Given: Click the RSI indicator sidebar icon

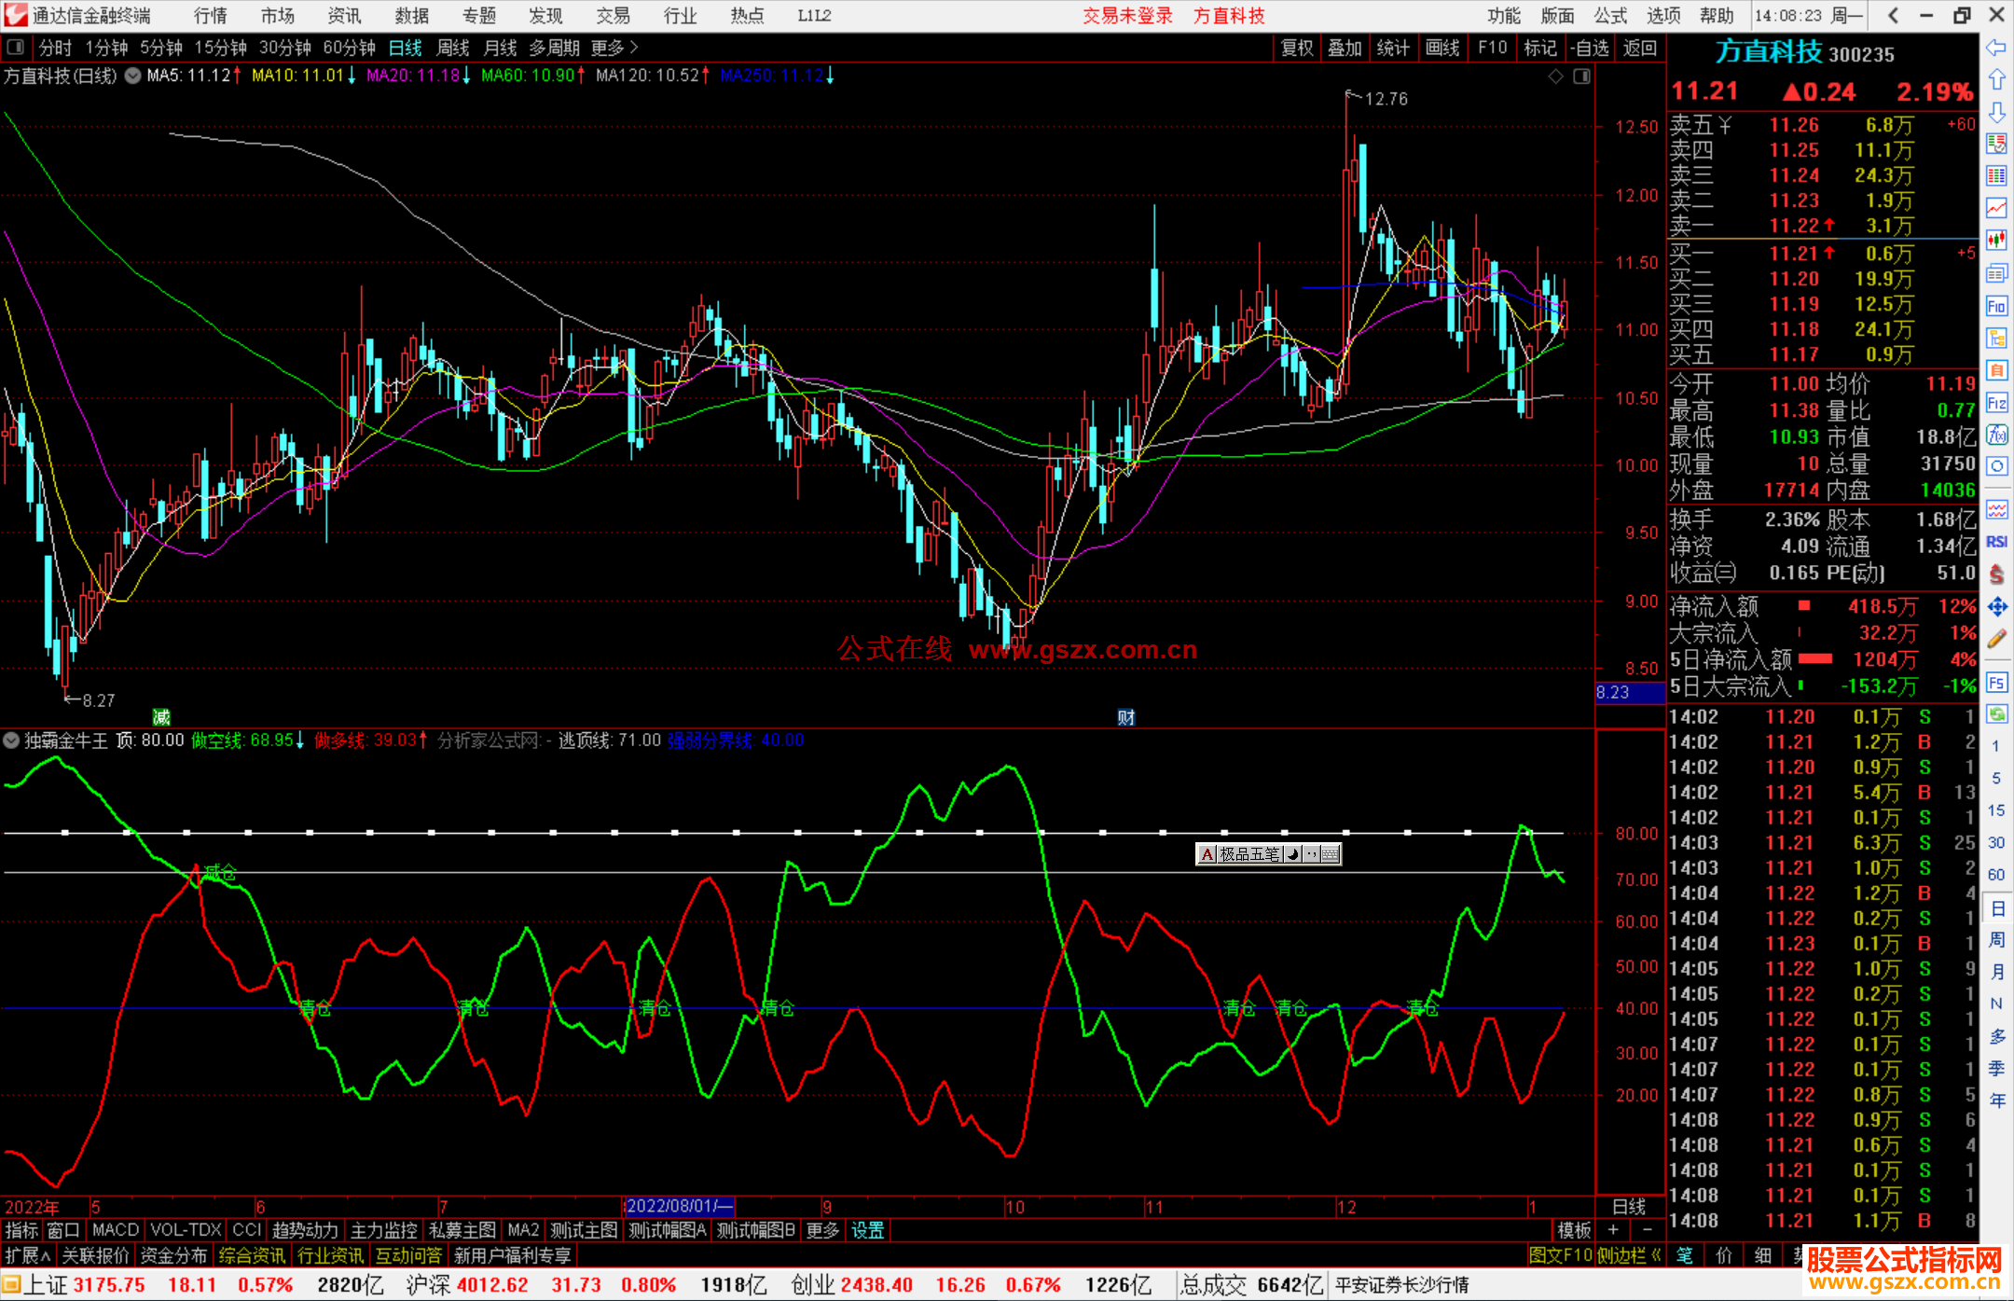Looking at the screenshot, I should click(1996, 542).
